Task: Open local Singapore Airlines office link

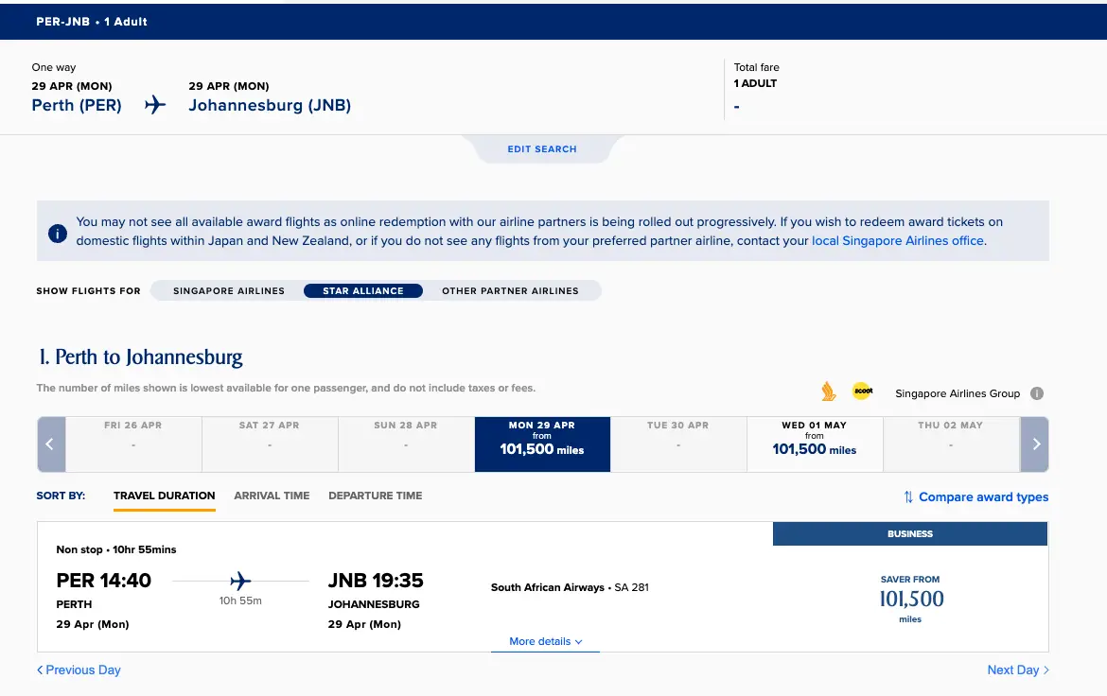Action: point(897,241)
